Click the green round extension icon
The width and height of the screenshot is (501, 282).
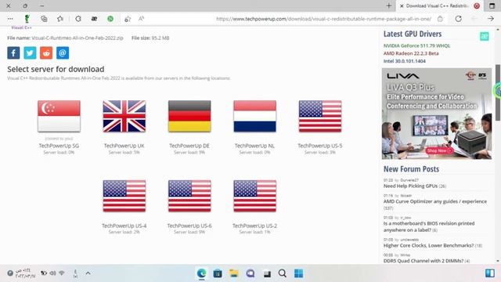pos(110,19)
